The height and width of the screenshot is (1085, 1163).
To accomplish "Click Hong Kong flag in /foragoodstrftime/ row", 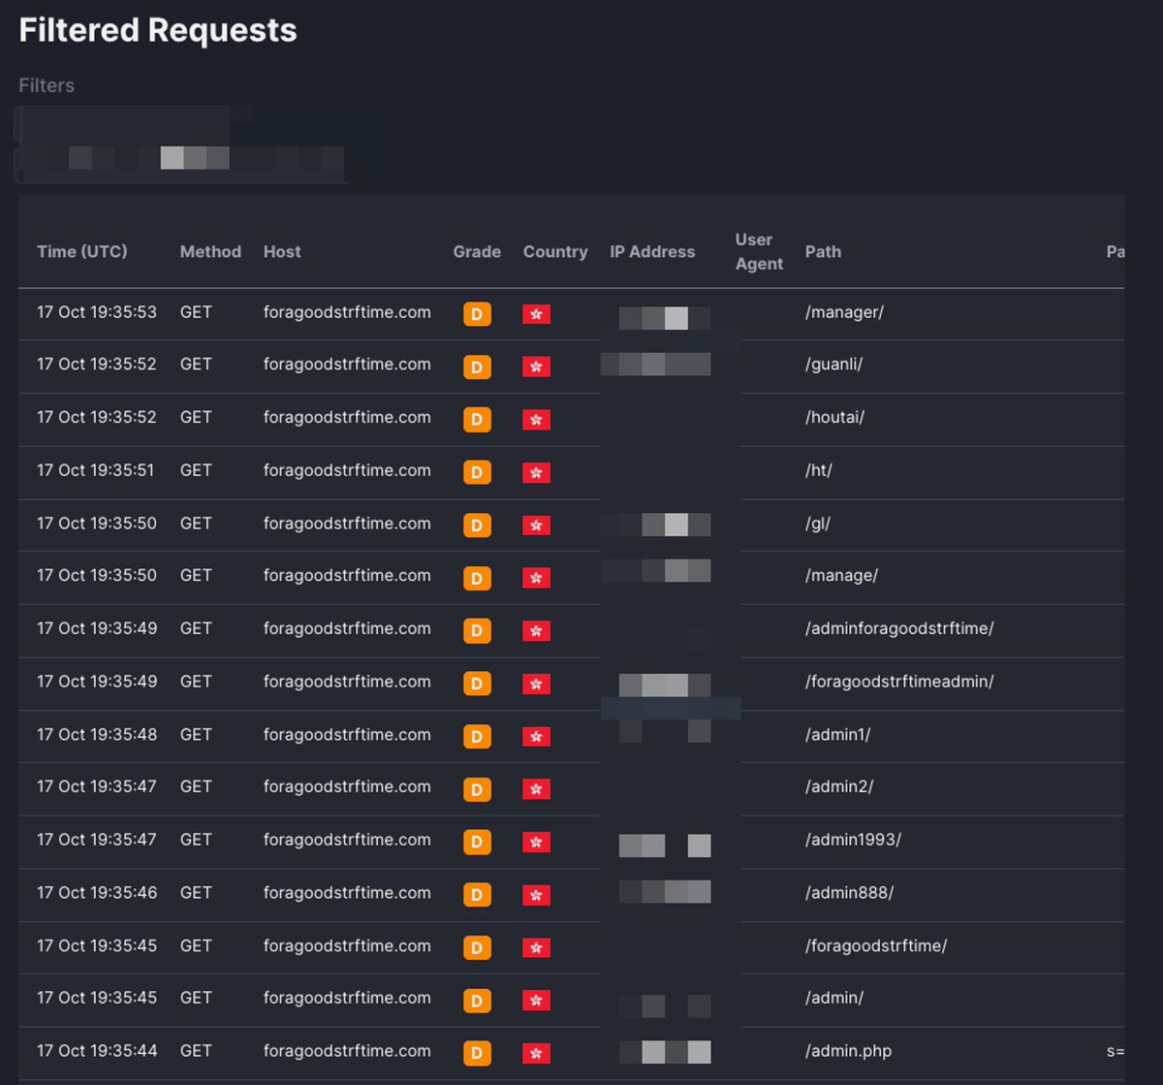I will coord(536,947).
